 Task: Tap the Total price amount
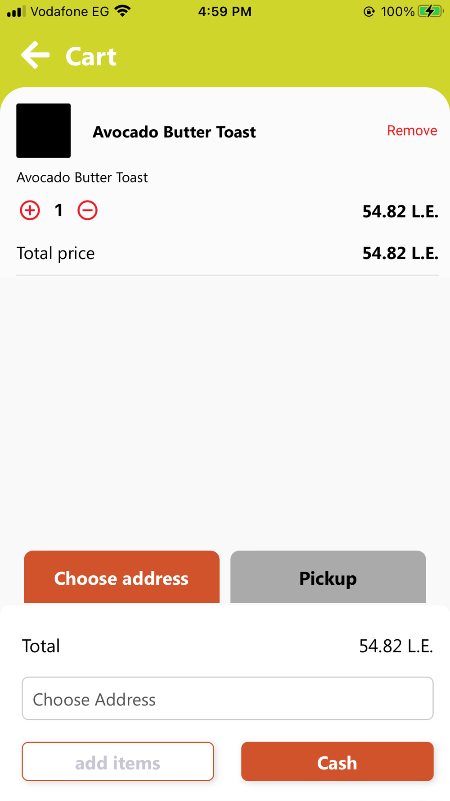pos(400,253)
